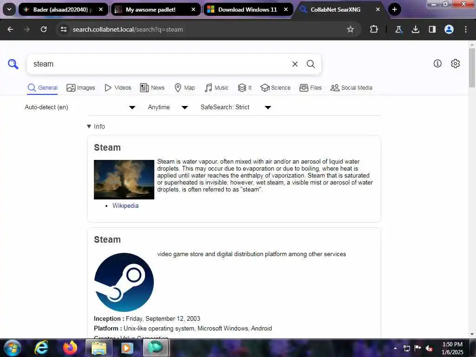
Task: View site information icon in address bar
Action: pos(63,29)
